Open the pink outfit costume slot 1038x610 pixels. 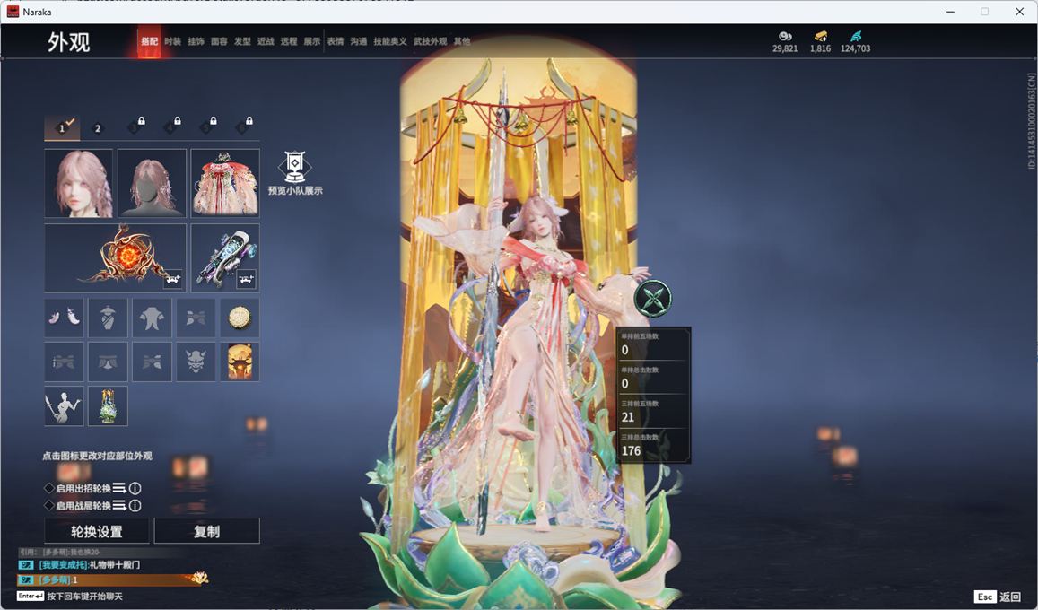coord(225,183)
